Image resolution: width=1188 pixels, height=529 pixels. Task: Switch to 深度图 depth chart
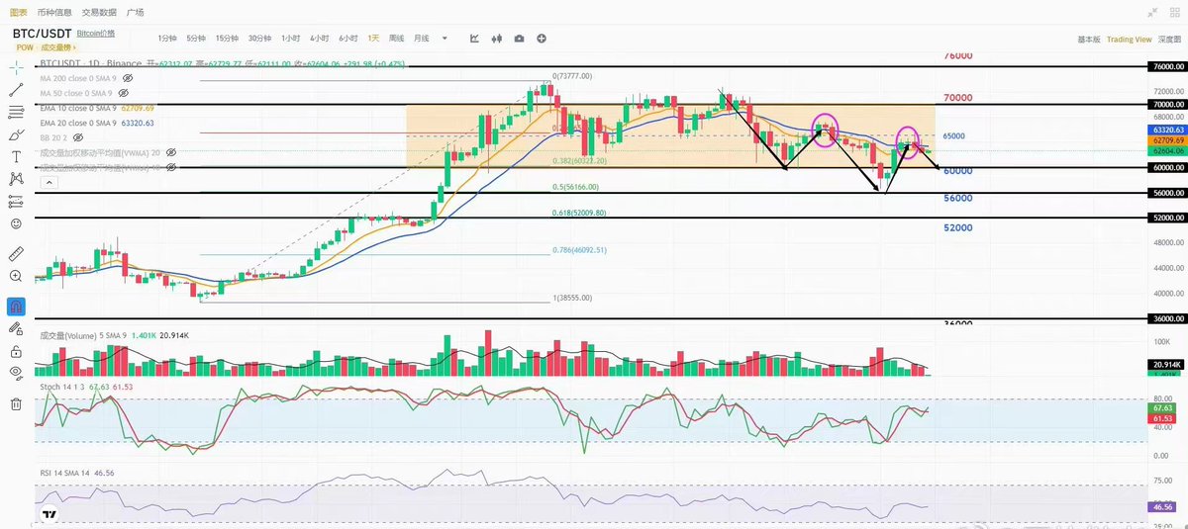[x=1169, y=40]
